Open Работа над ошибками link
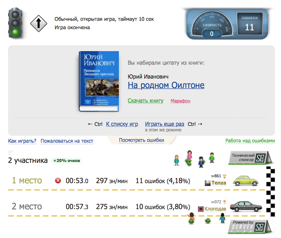 (x=250, y=141)
